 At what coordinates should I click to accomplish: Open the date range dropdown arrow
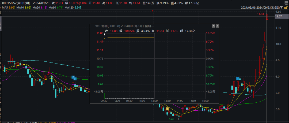tap(281, 8)
